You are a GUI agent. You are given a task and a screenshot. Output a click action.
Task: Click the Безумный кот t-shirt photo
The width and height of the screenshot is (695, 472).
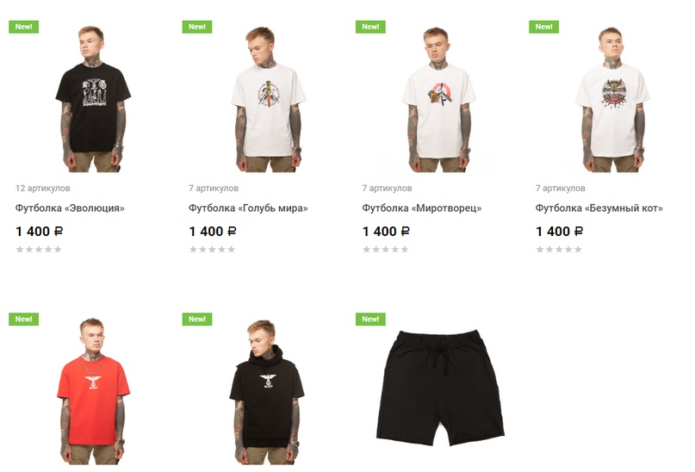(x=612, y=99)
